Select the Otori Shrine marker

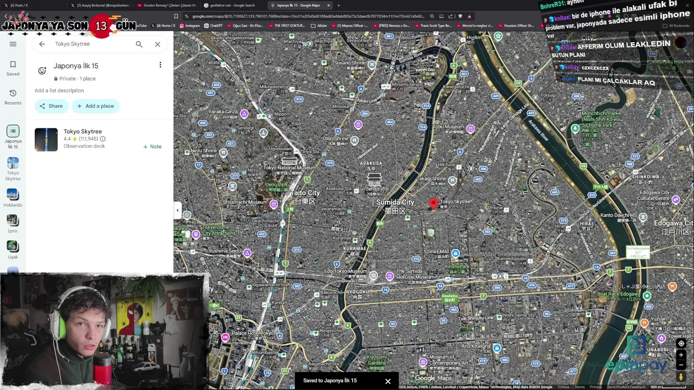(x=354, y=140)
